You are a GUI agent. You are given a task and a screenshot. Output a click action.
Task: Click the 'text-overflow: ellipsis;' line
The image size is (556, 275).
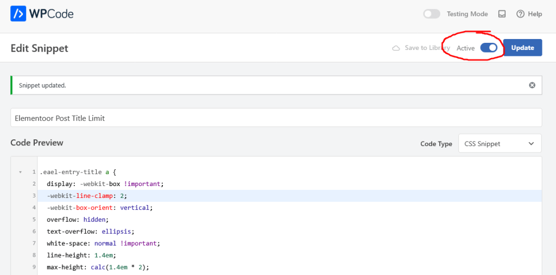pos(91,232)
